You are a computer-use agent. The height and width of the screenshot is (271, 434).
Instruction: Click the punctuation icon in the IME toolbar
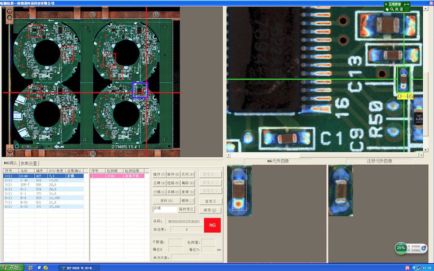pos(408,4)
